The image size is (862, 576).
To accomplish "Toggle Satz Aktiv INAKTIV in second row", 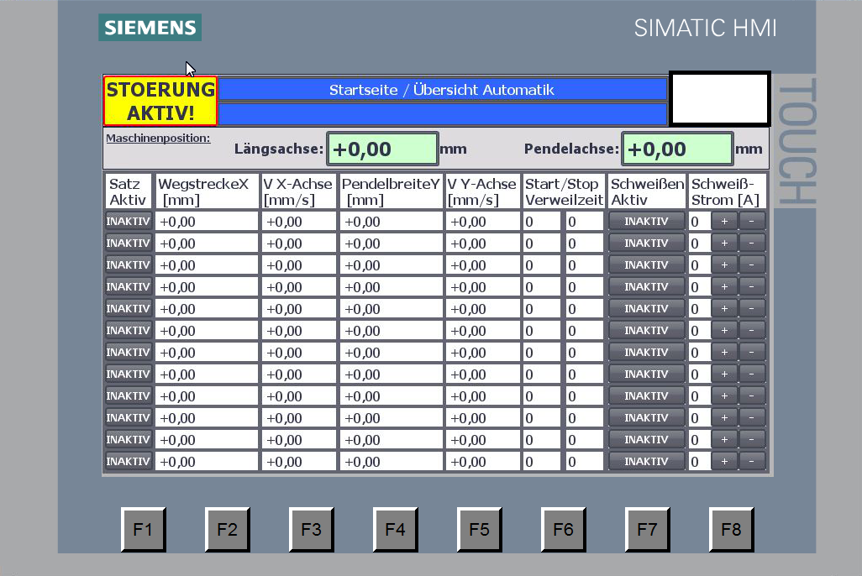I will click(x=128, y=243).
